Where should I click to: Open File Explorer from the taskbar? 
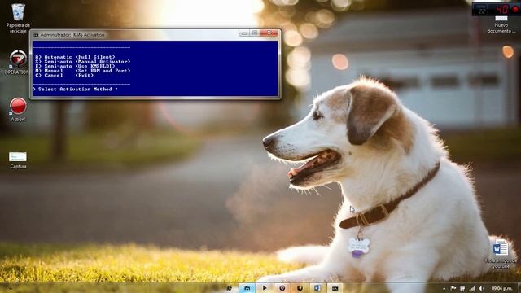point(247,288)
